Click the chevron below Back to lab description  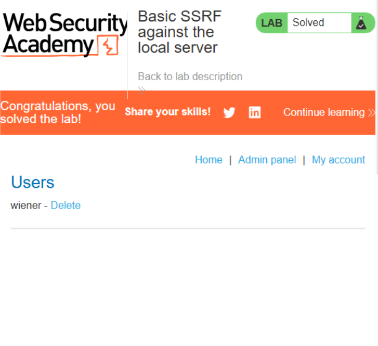click(142, 89)
